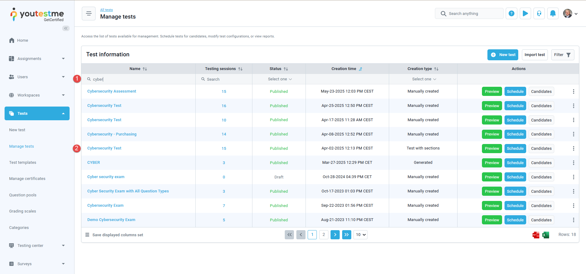Open the hamburger menu next to Manage tests
Viewport: 586px width, 274px height.
point(89,13)
